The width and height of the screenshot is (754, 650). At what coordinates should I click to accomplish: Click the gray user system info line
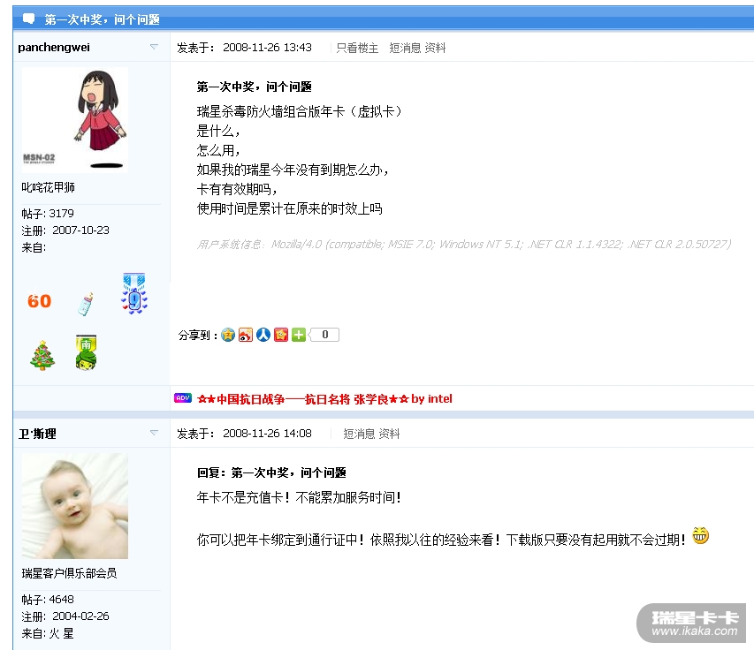pyautogui.click(x=464, y=245)
